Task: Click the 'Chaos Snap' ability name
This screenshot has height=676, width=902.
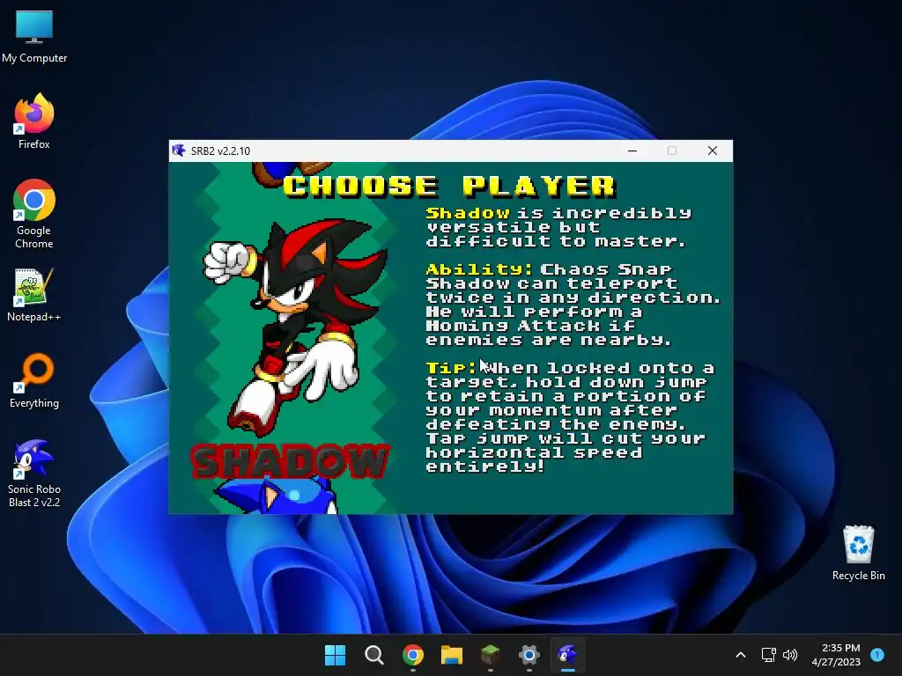Action: point(606,269)
